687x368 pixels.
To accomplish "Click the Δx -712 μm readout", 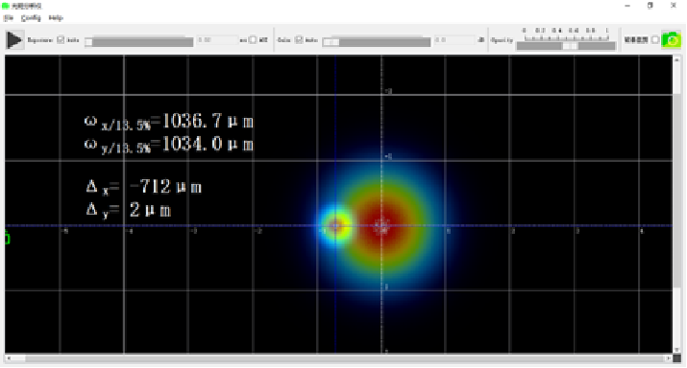I will (x=144, y=187).
